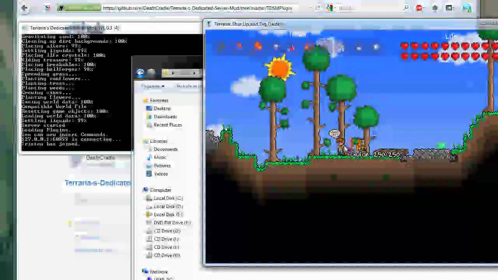Open CD Drive (I:)
The image size is (498, 280).
point(166,239)
